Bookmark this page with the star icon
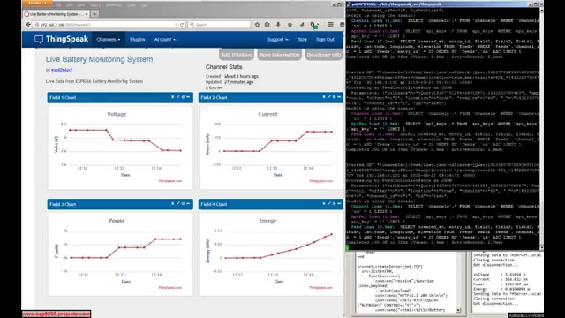Screen dimensions: 565x318 pos(257,25)
